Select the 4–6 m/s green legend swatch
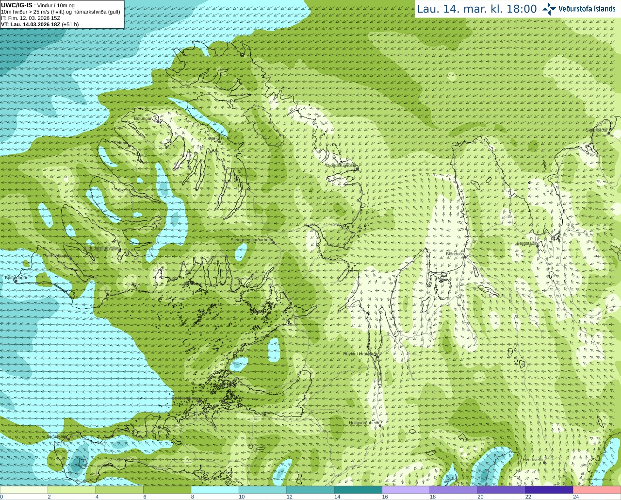 coord(119,490)
